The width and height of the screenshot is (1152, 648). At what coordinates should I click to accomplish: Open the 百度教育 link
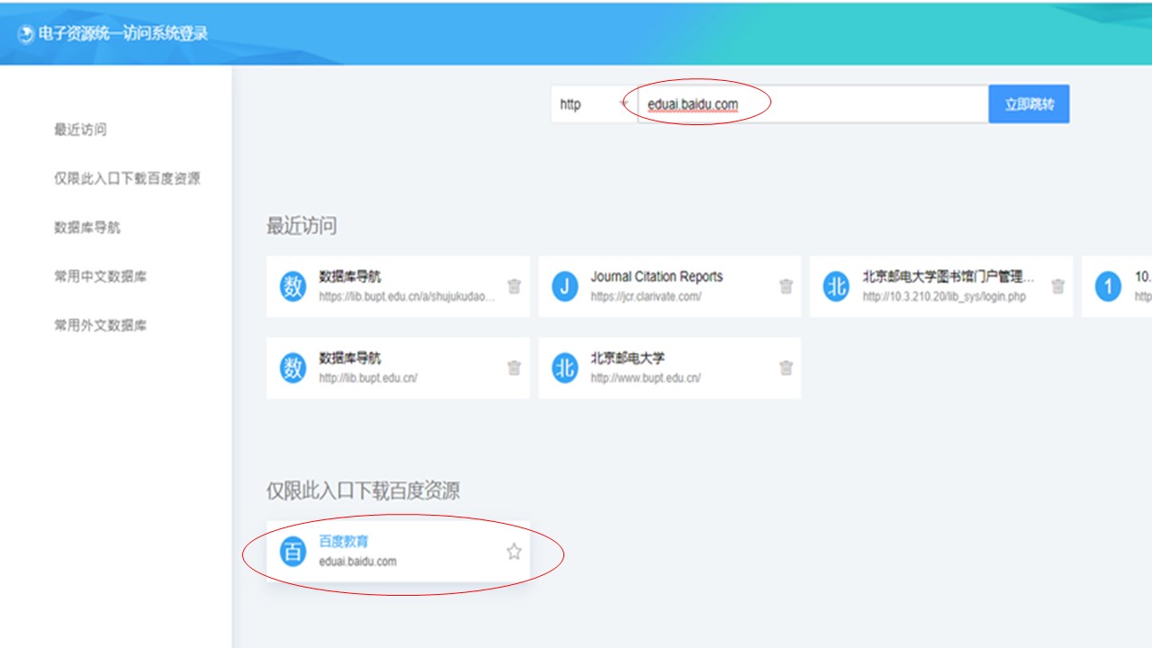point(344,542)
